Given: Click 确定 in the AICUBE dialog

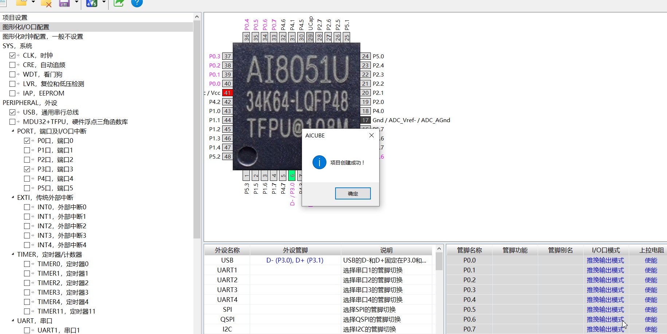Looking at the screenshot, I should [353, 193].
